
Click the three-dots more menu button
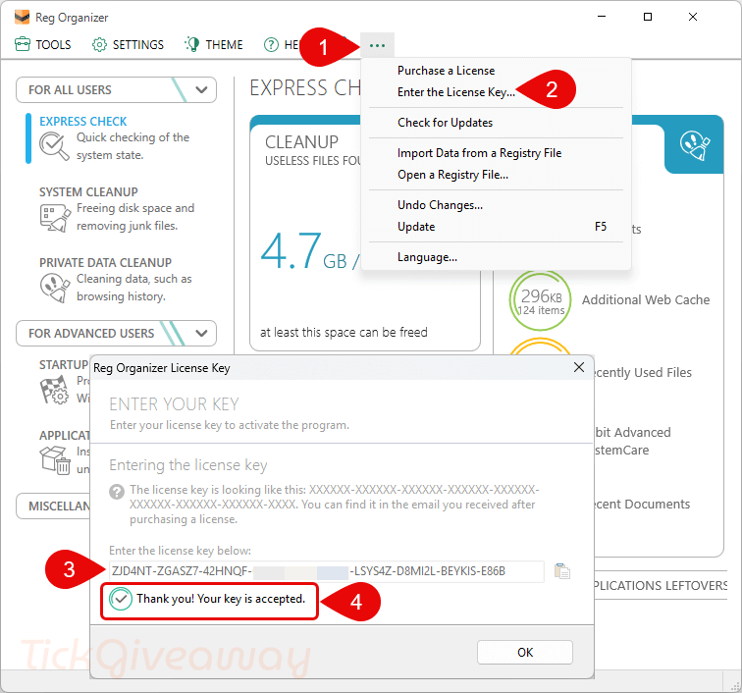point(377,45)
